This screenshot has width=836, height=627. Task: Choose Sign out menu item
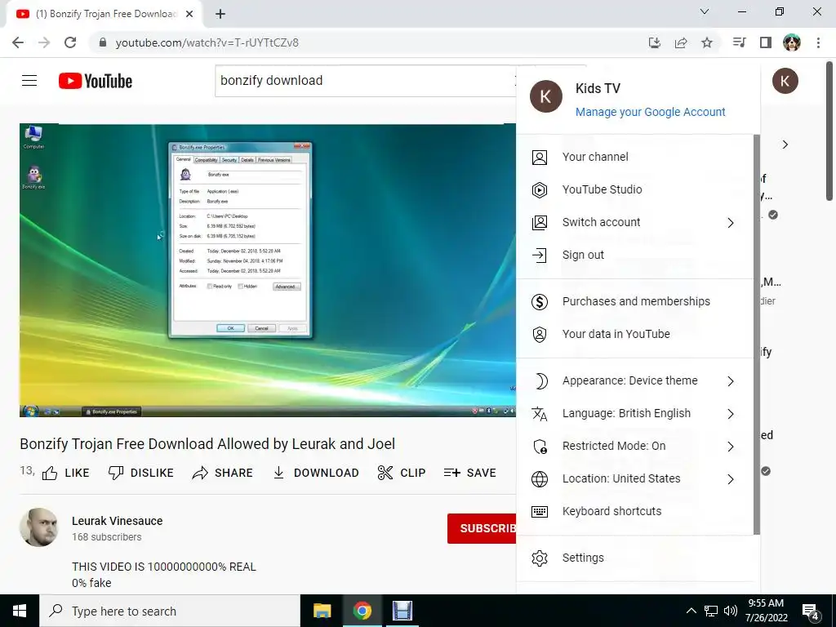(x=634, y=256)
